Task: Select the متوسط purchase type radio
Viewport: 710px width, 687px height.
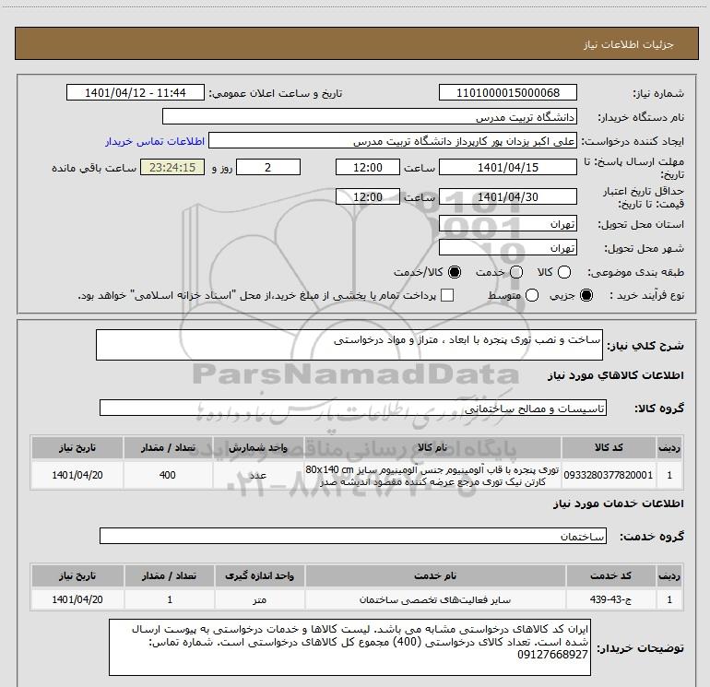Action: pos(532,295)
